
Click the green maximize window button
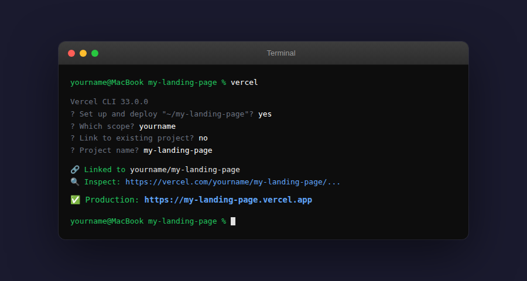coord(95,53)
